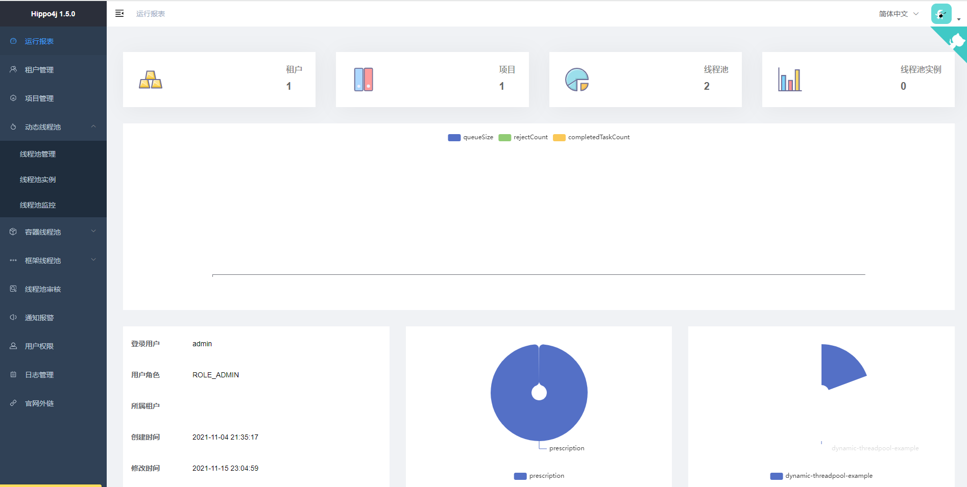The height and width of the screenshot is (487, 967).
Task: Click the audit icon beside 线程池审核
Action: point(13,289)
